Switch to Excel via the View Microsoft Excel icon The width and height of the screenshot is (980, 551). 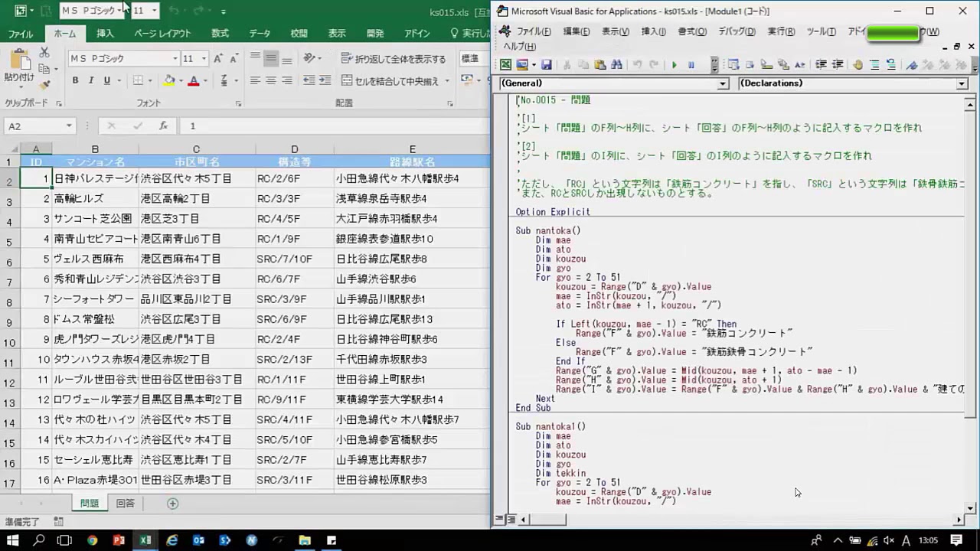505,65
